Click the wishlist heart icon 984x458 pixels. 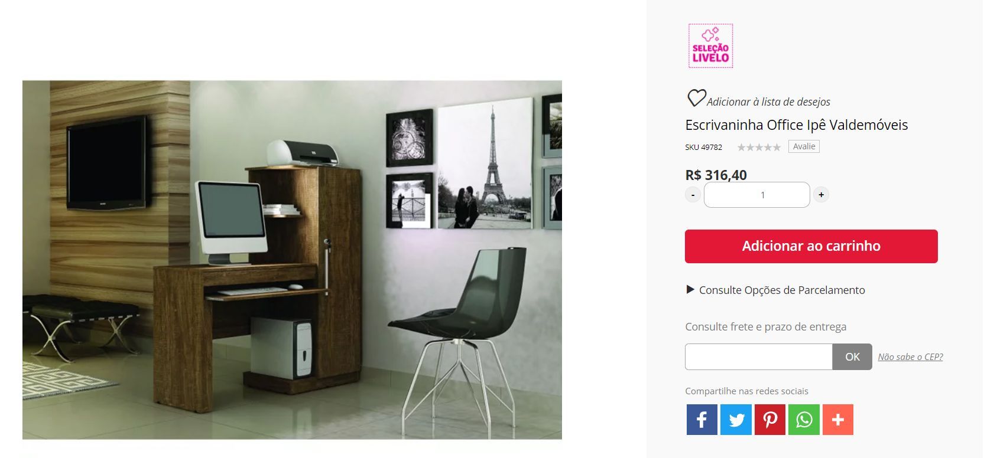click(696, 98)
